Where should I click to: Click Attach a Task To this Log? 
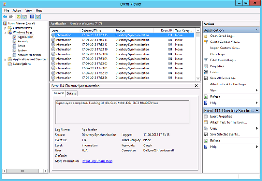[x=228, y=84]
